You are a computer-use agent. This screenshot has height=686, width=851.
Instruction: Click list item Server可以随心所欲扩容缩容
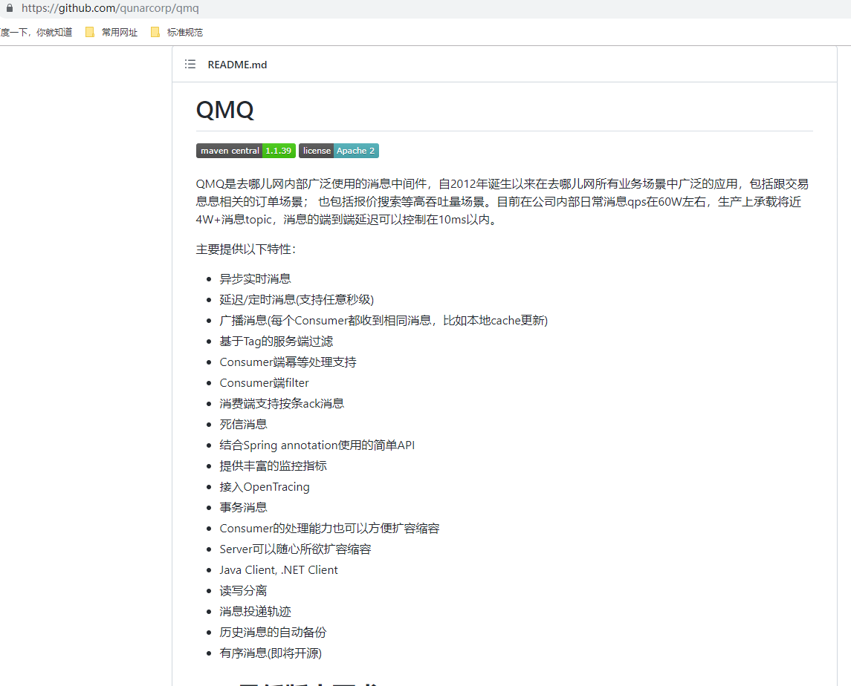click(295, 549)
